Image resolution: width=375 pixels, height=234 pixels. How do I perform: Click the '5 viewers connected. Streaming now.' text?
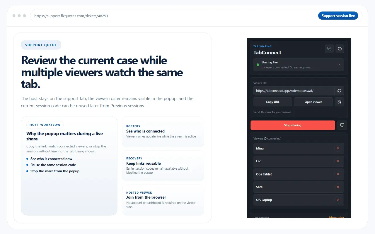click(x=286, y=67)
